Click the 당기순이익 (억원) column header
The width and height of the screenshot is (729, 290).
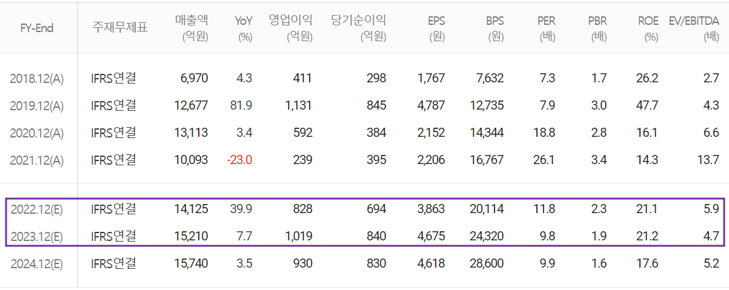(359, 28)
